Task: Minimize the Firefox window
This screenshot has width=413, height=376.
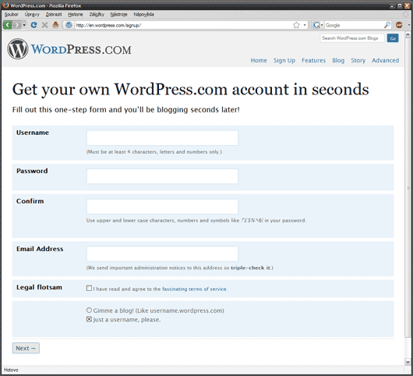Action: click(x=393, y=5)
